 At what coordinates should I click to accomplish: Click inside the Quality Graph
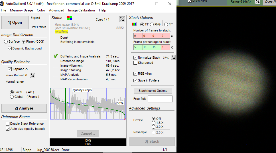88,104
